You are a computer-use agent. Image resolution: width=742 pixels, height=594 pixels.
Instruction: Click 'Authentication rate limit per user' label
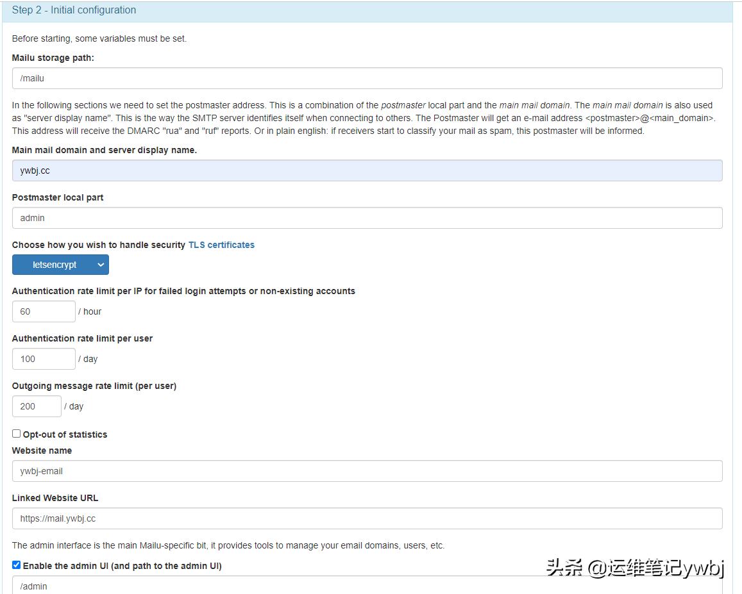pos(82,338)
